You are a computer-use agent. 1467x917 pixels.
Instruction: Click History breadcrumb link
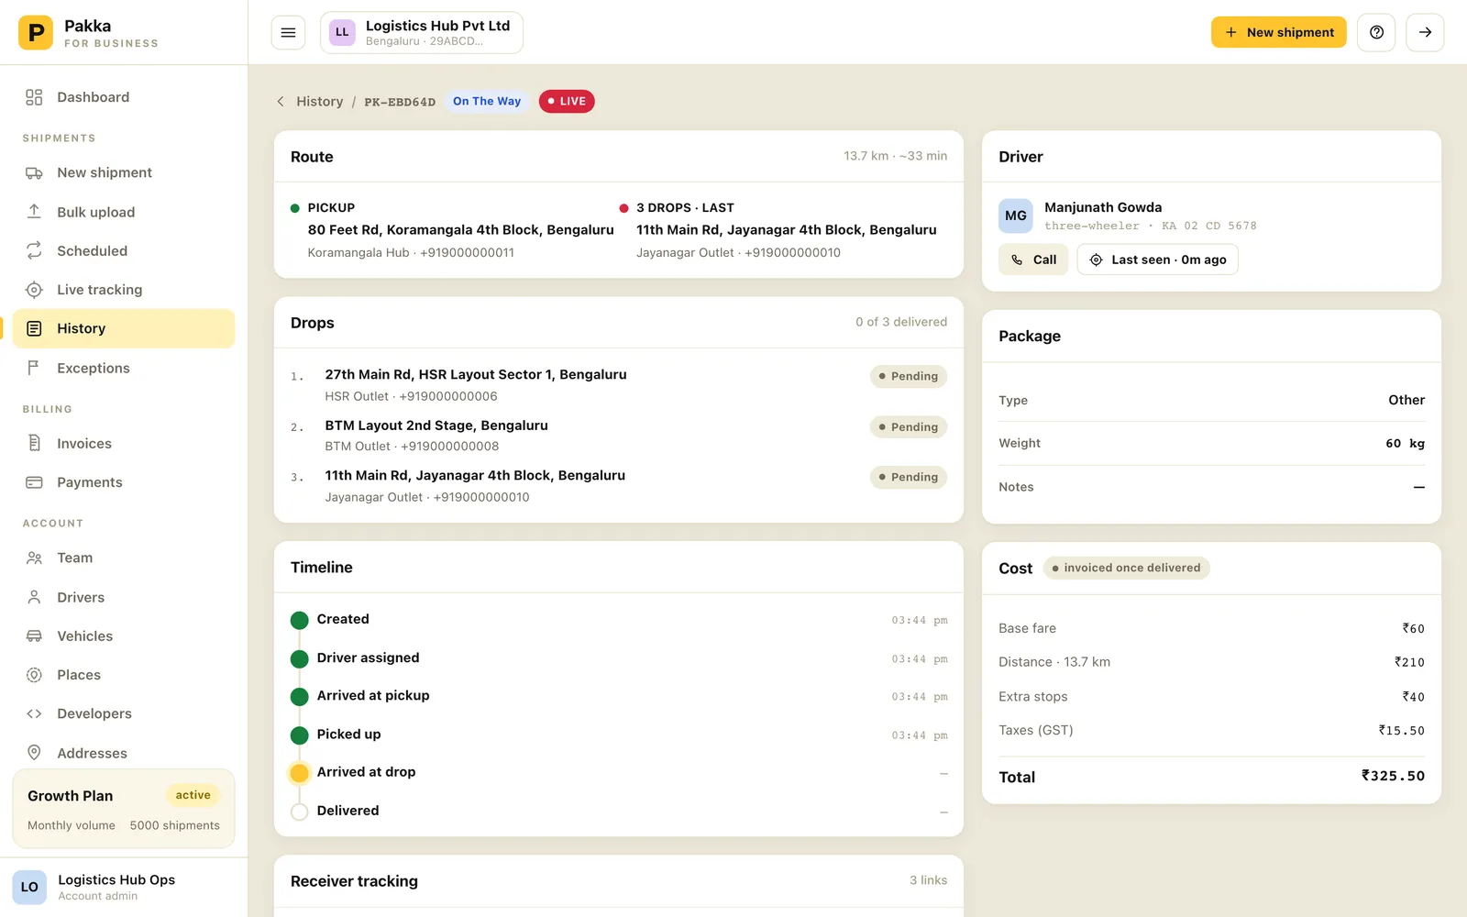coord(320,102)
